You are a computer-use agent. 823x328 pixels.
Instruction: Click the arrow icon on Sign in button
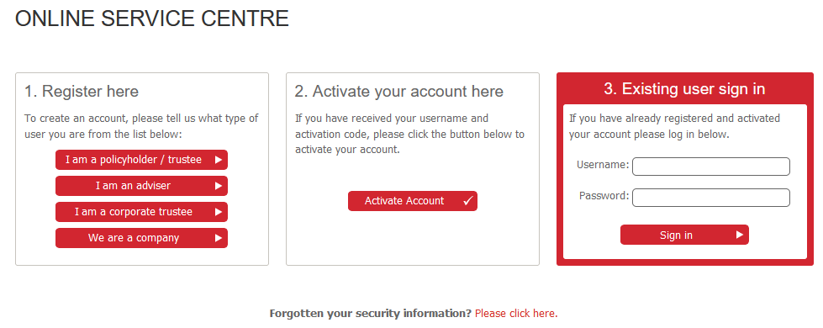pyautogui.click(x=740, y=235)
